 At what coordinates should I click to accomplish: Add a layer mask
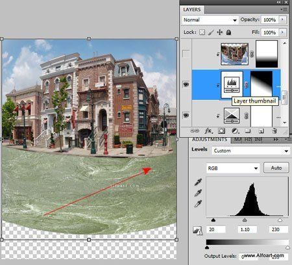coord(221,131)
